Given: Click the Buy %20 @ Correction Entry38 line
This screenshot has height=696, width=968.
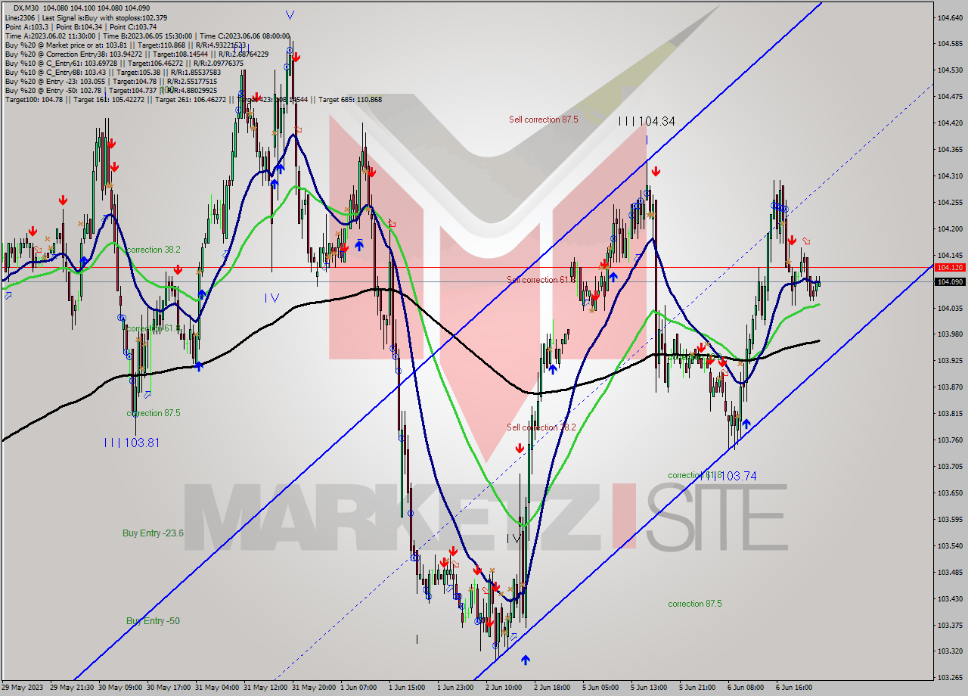Looking at the screenshot, I should 136,54.
